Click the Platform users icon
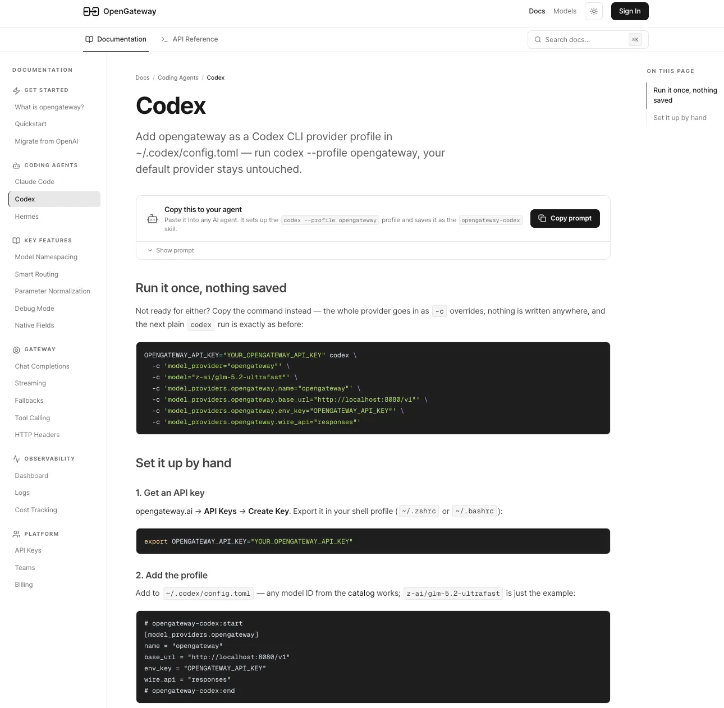The width and height of the screenshot is (724, 708). 16,534
